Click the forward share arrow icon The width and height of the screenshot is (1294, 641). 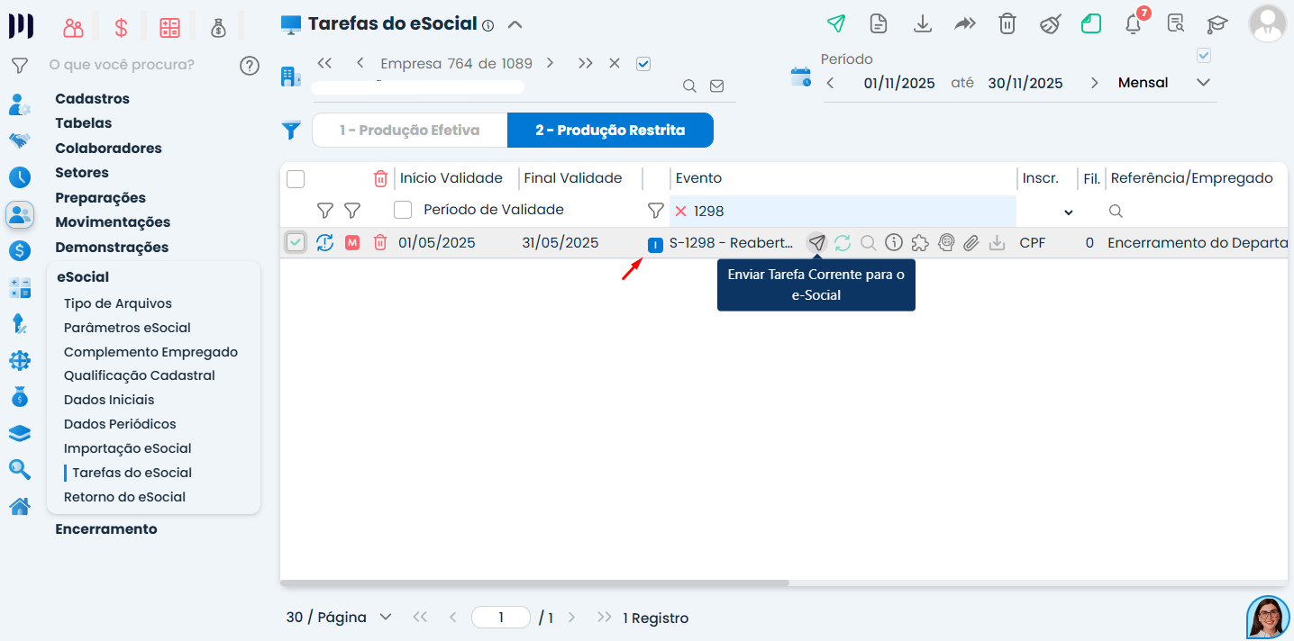[965, 24]
